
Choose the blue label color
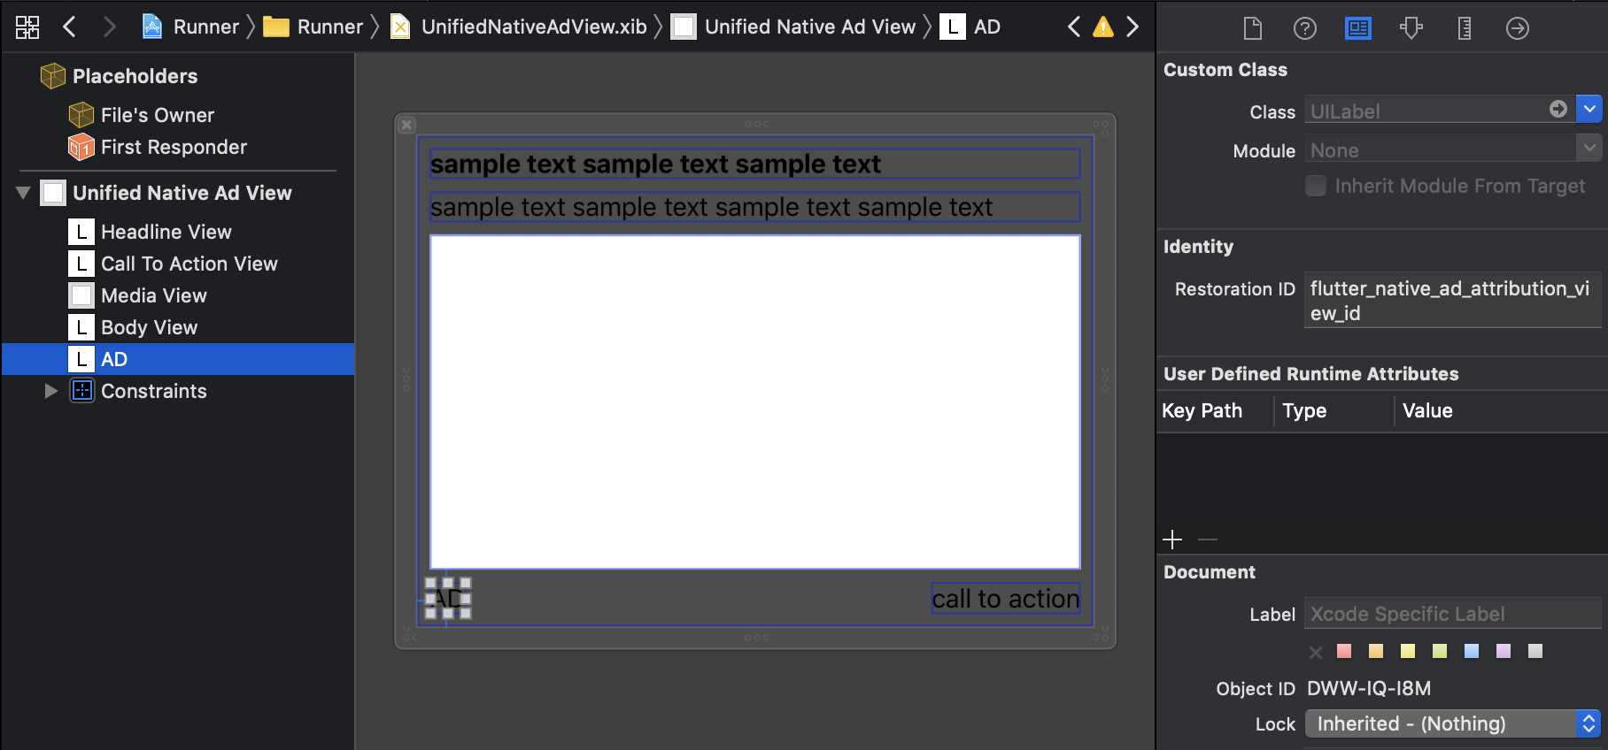tap(1472, 651)
